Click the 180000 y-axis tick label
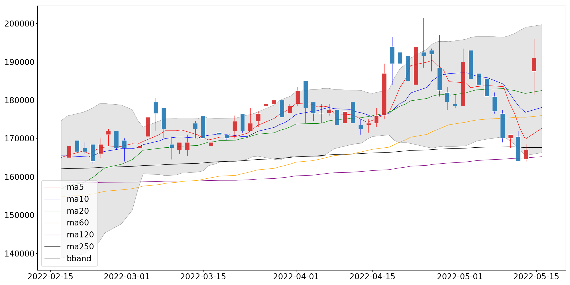Screen dimensions: 570x285 coord(20,100)
